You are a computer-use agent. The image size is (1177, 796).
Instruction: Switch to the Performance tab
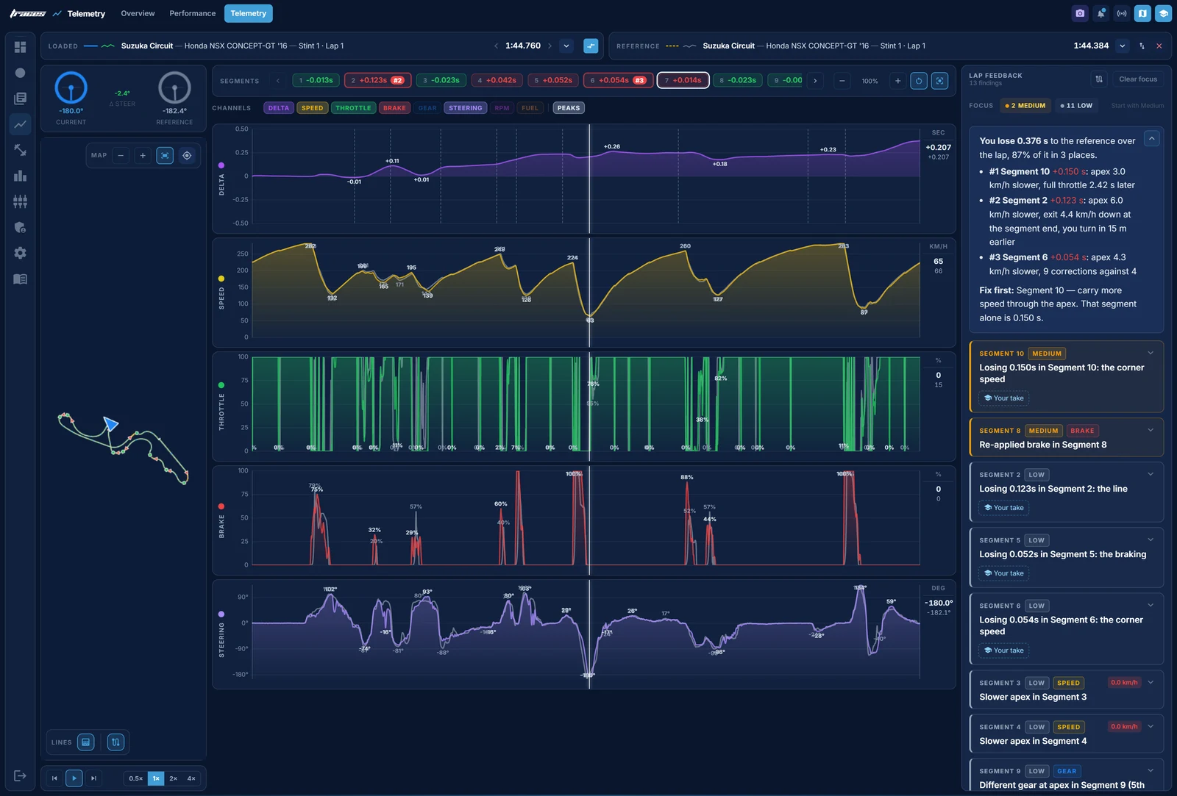(193, 13)
